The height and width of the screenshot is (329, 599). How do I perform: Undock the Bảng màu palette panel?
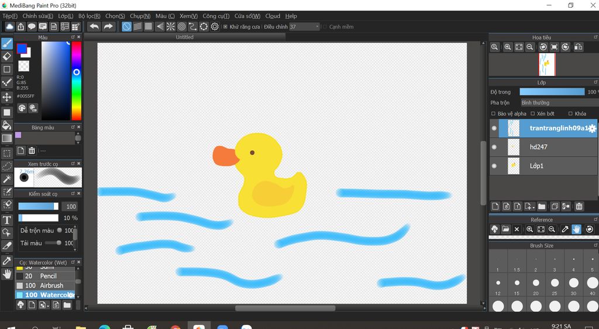(73, 127)
